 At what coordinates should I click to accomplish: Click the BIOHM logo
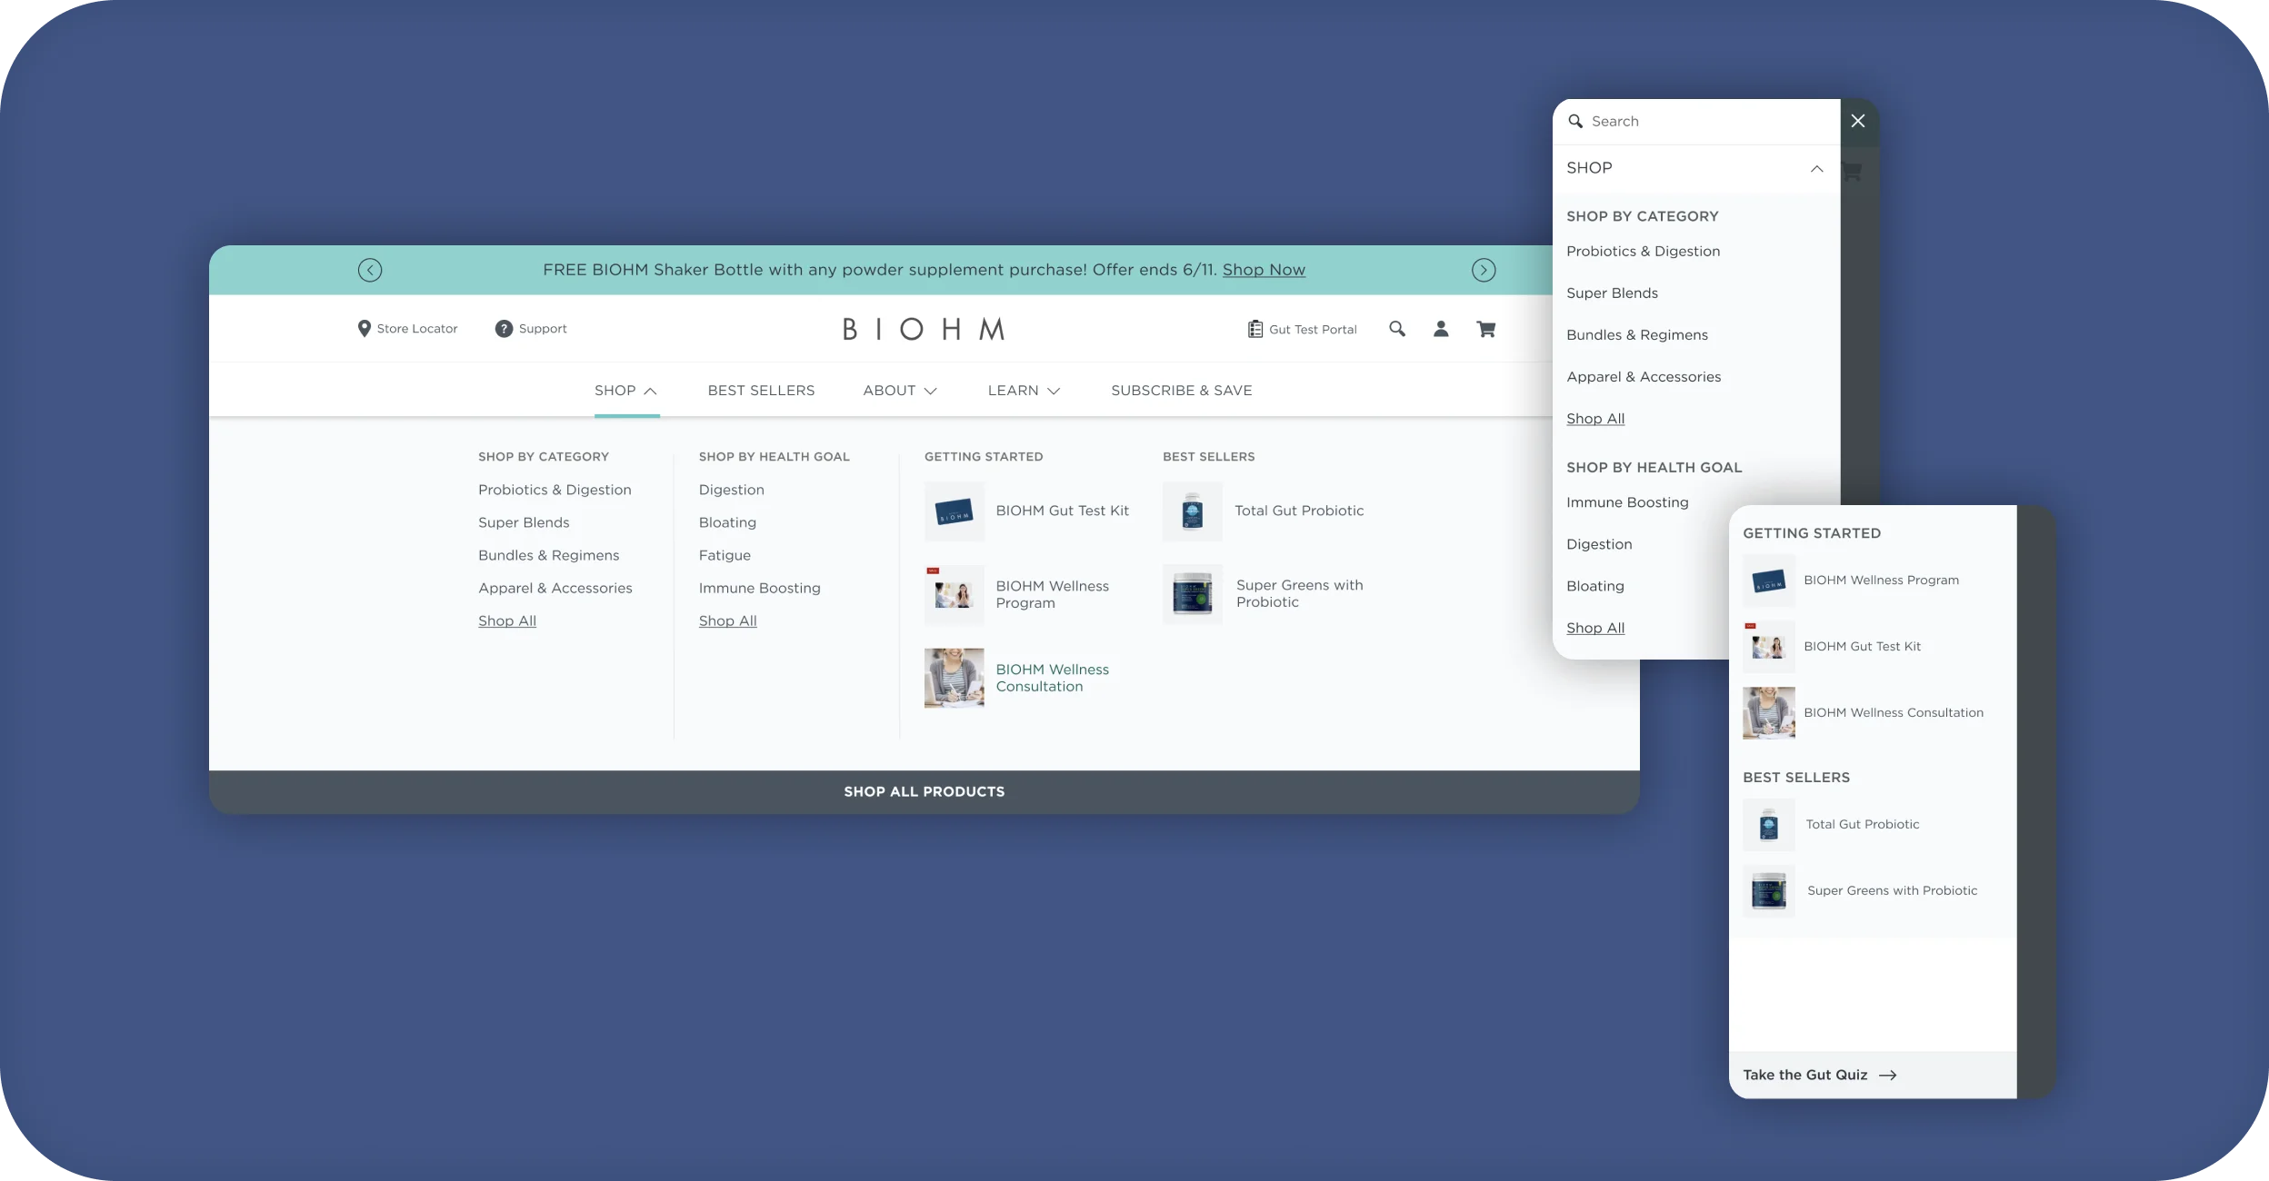tap(924, 329)
